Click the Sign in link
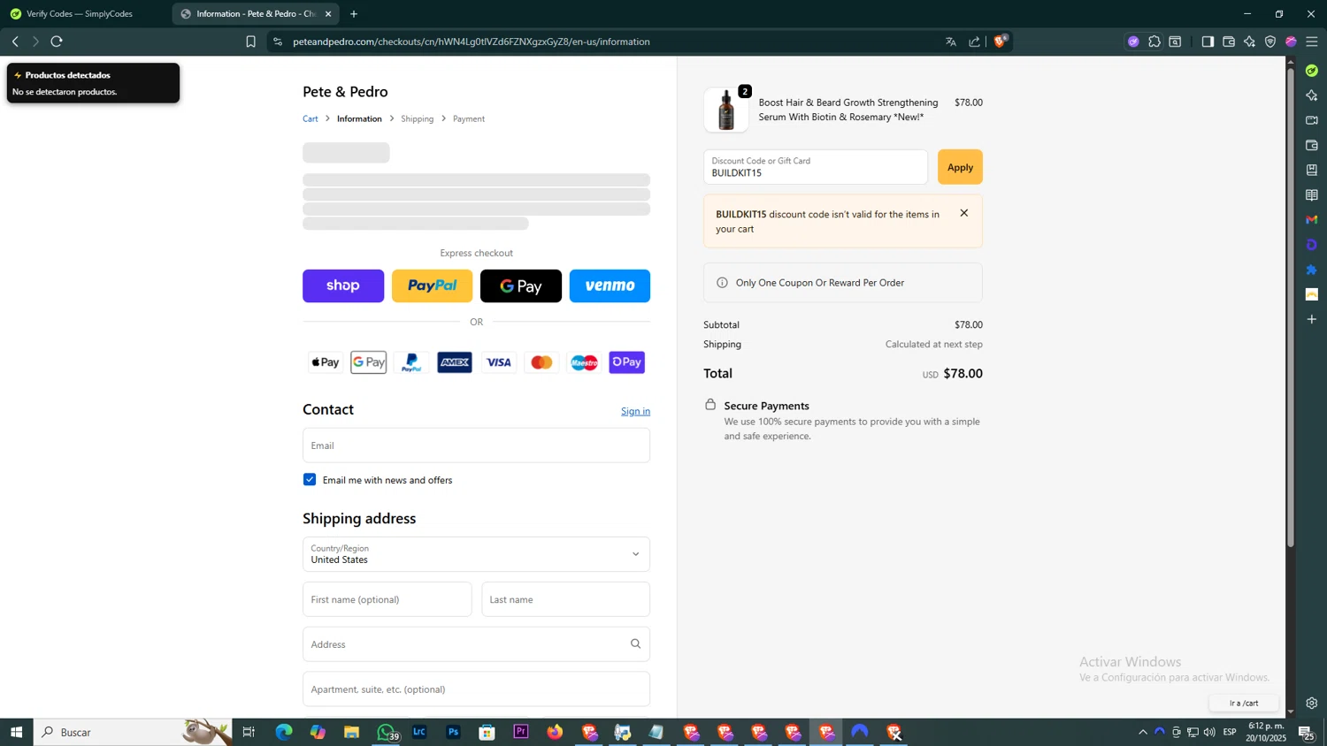The height and width of the screenshot is (746, 1327). point(635,411)
